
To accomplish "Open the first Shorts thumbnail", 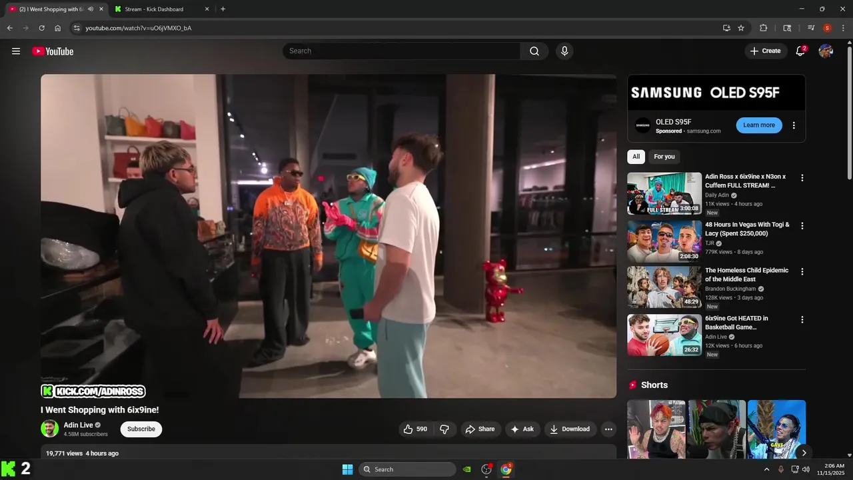I will (x=656, y=429).
